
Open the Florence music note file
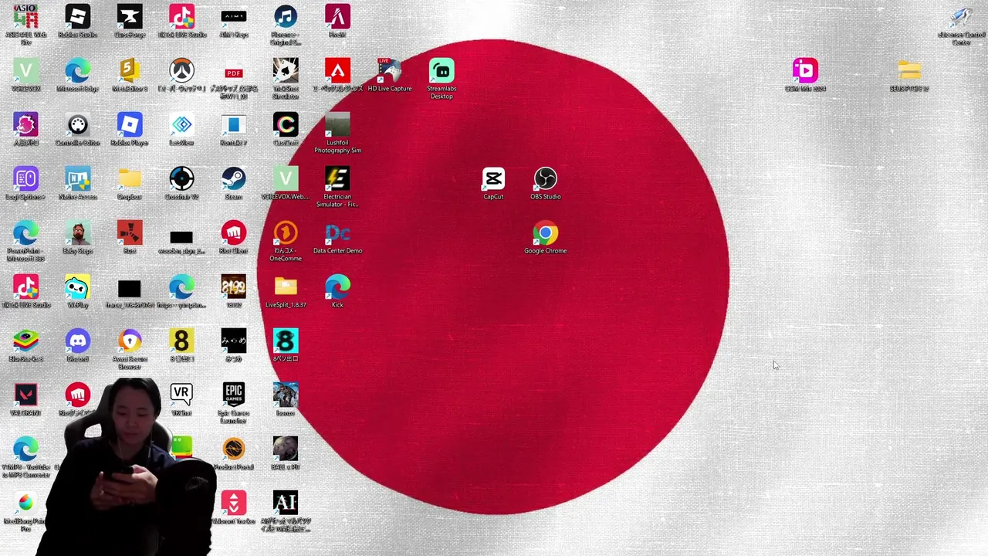(x=286, y=17)
